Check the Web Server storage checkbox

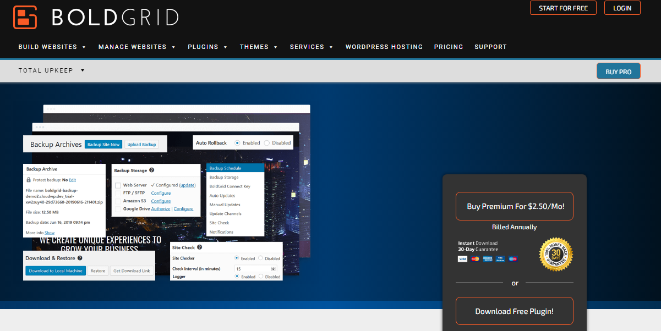117,185
